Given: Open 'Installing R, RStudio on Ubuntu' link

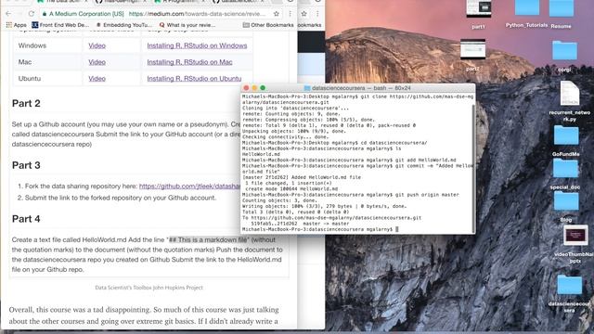Looking at the screenshot, I should coord(194,78).
